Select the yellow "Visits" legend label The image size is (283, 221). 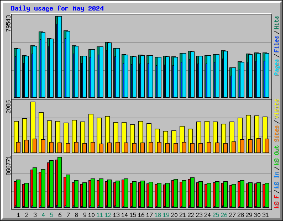click(276, 109)
